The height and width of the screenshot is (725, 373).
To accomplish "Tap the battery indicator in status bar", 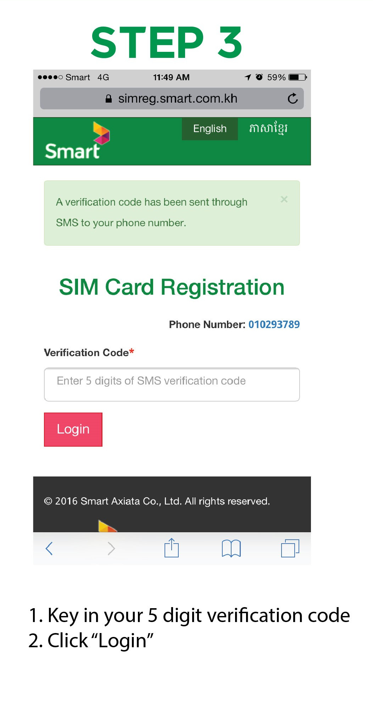I will tap(298, 77).
